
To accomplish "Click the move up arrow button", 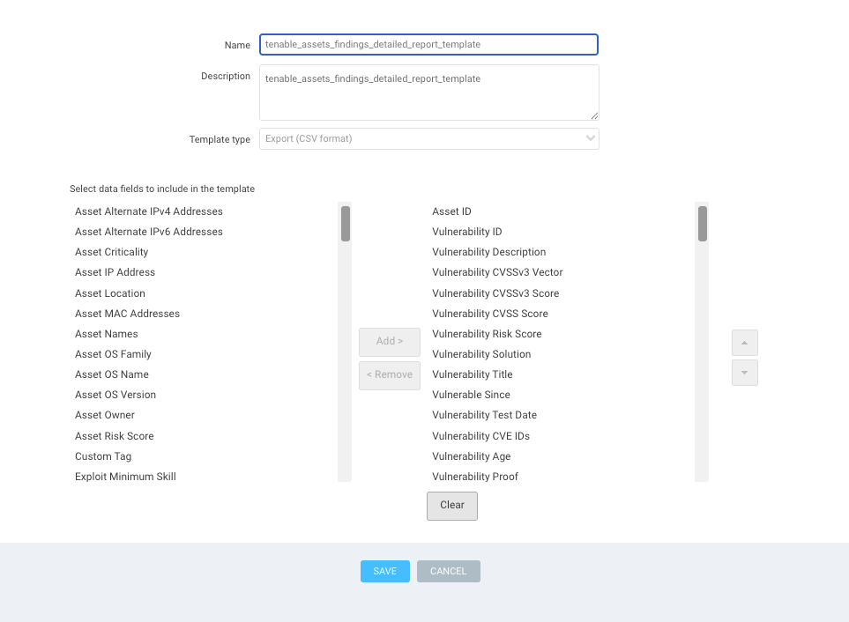I will [x=744, y=343].
